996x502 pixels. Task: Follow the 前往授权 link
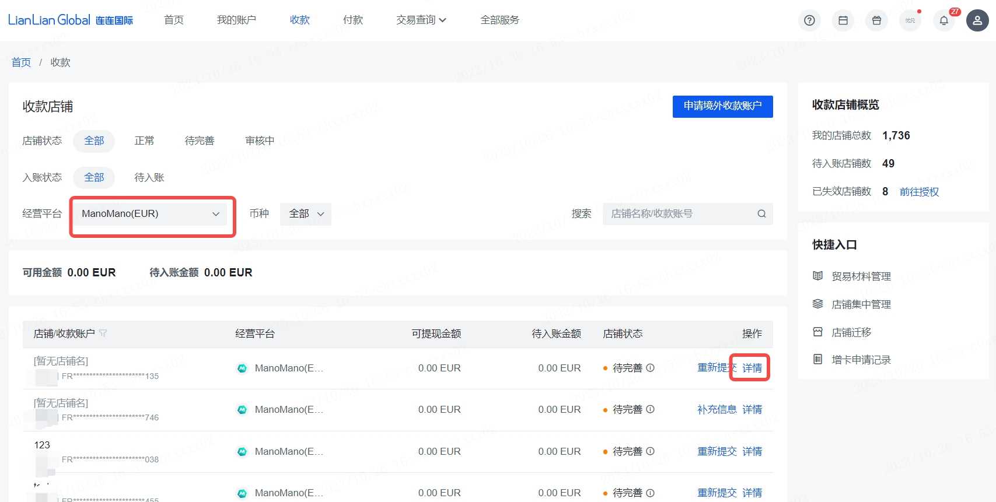(920, 192)
